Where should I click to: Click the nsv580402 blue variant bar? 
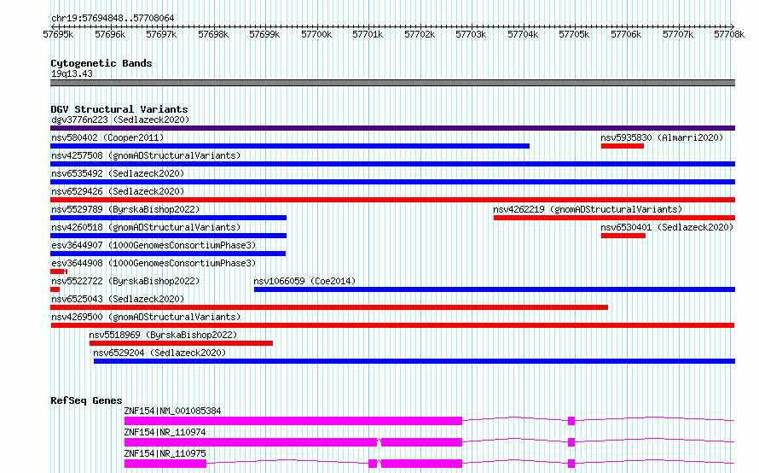point(290,146)
